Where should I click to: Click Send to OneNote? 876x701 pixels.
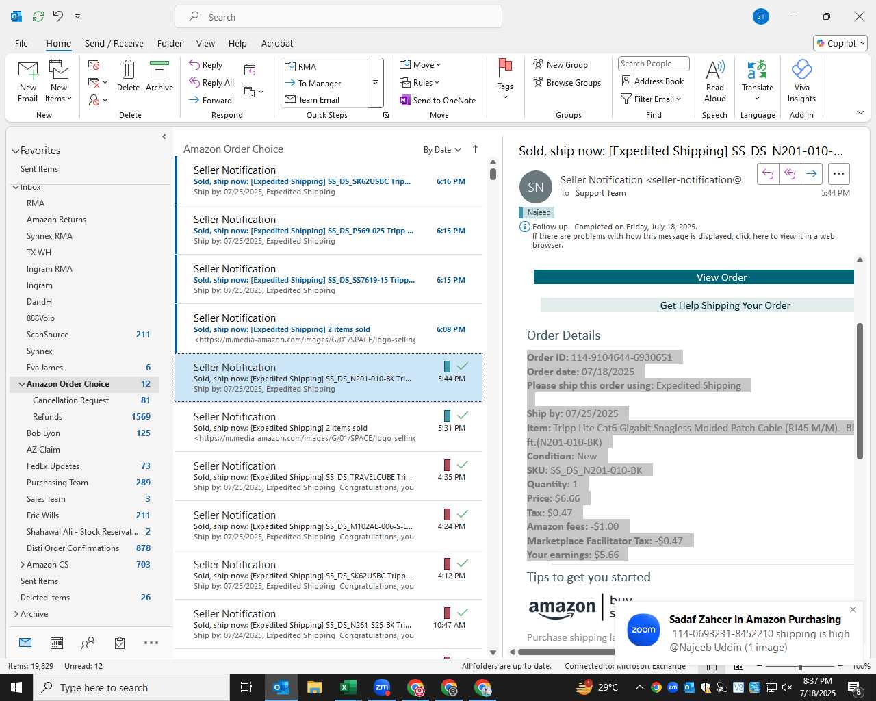click(438, 100)
